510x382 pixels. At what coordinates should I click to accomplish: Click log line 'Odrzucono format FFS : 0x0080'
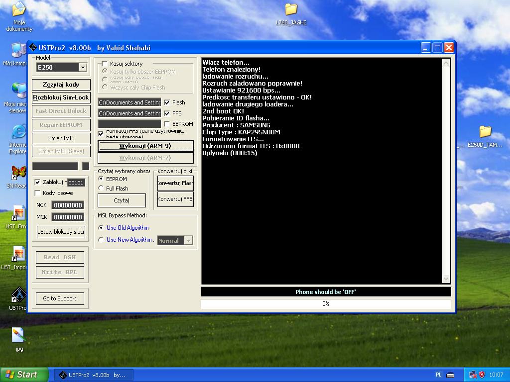click(251, 146)
